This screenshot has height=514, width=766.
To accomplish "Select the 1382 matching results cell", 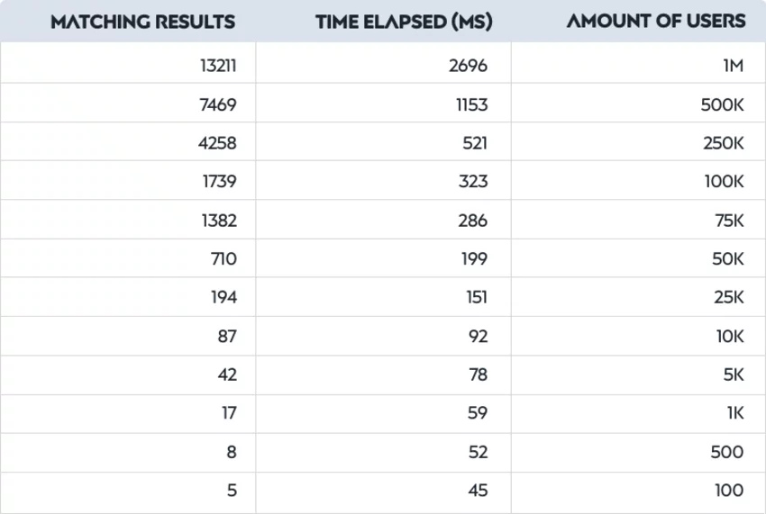I will pyautogui.click(x=128, y=219).
